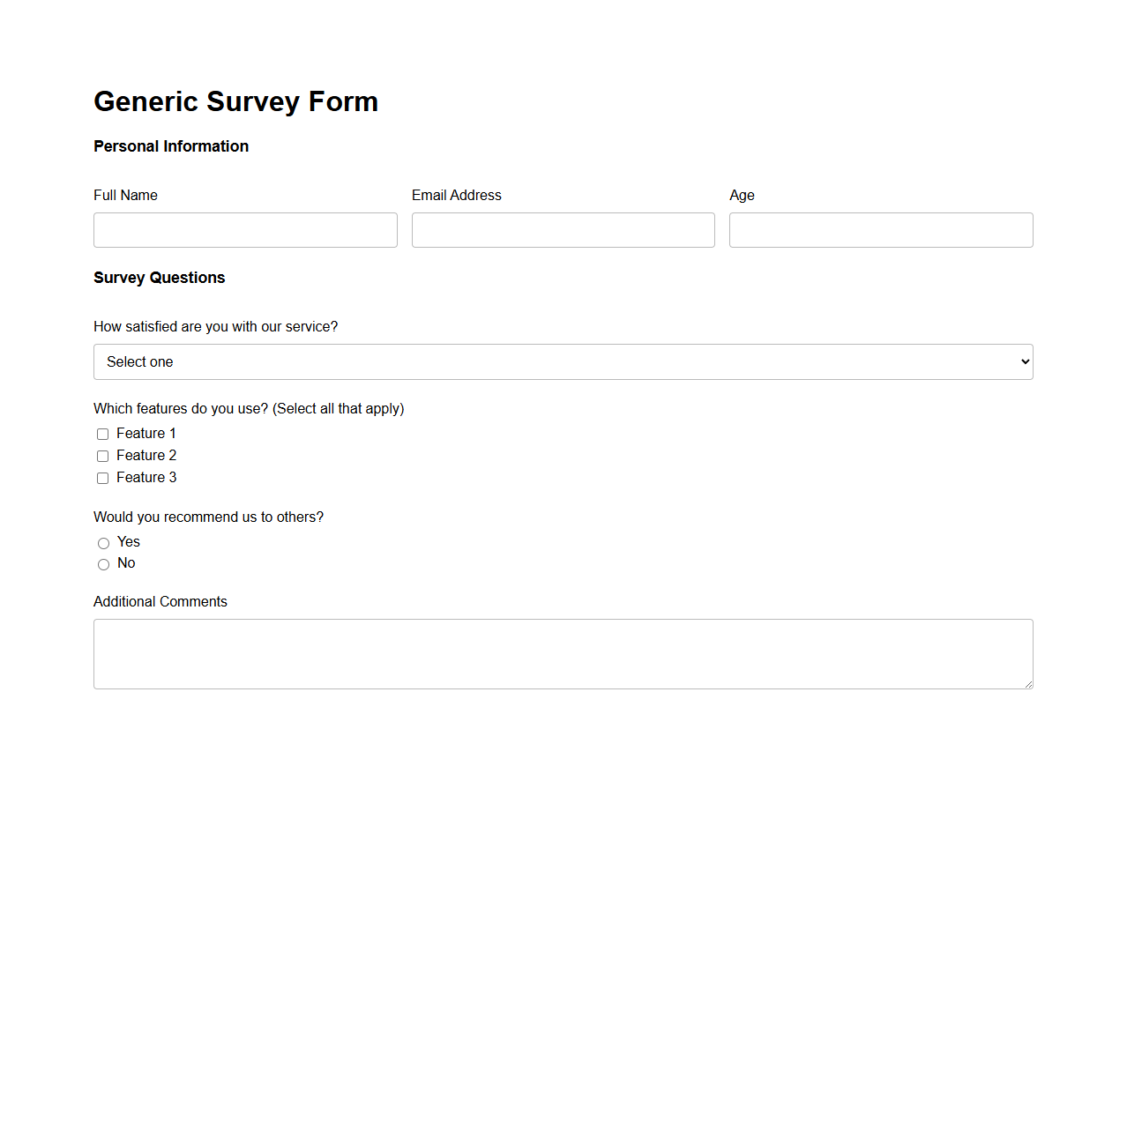Select the Yes recommendation radio button
This screenshot has width=1127, height=1146.
coord(103,543)
